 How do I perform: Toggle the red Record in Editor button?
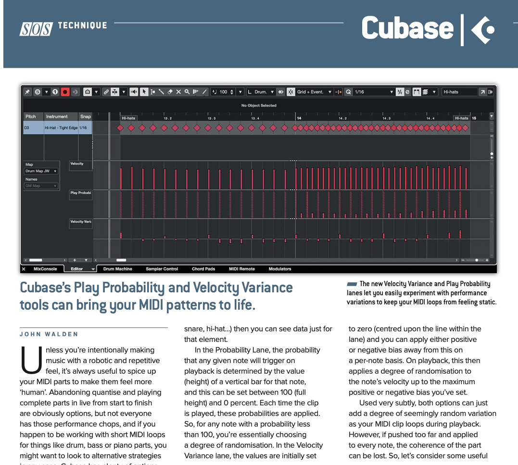(x=65, y=92)
